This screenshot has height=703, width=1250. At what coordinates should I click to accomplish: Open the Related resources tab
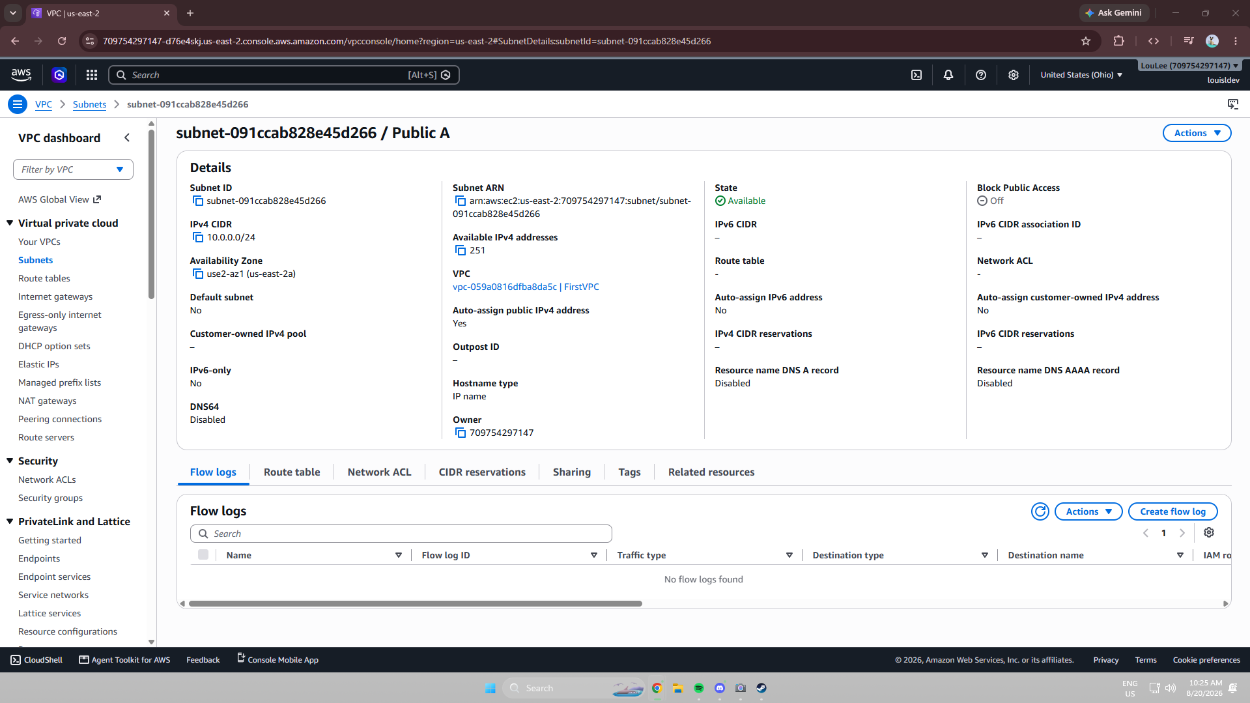[711, 472]
